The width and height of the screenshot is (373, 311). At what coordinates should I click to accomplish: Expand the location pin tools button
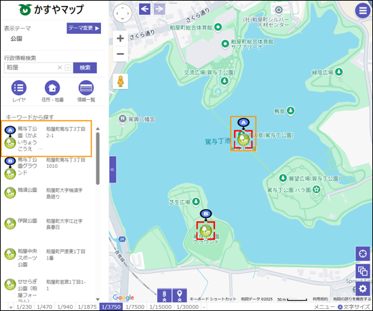[180, 295]
